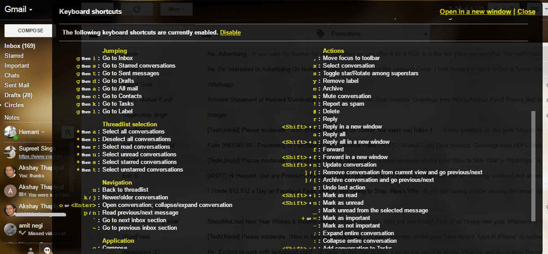Select Chats in the sidebar
548x254 pixels.
12,75
